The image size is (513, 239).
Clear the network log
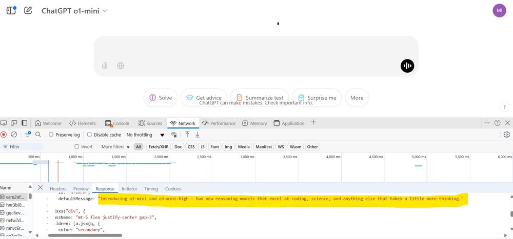pos(14,135)
